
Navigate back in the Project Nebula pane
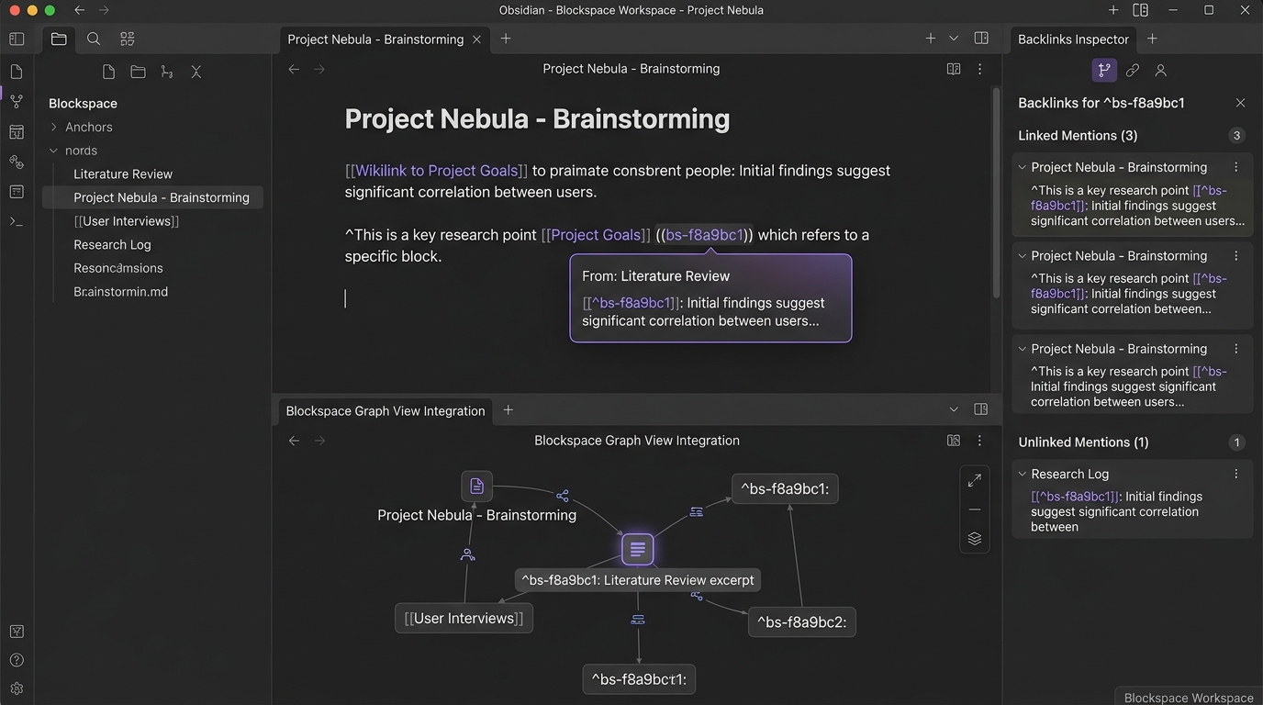click(294, 69)
